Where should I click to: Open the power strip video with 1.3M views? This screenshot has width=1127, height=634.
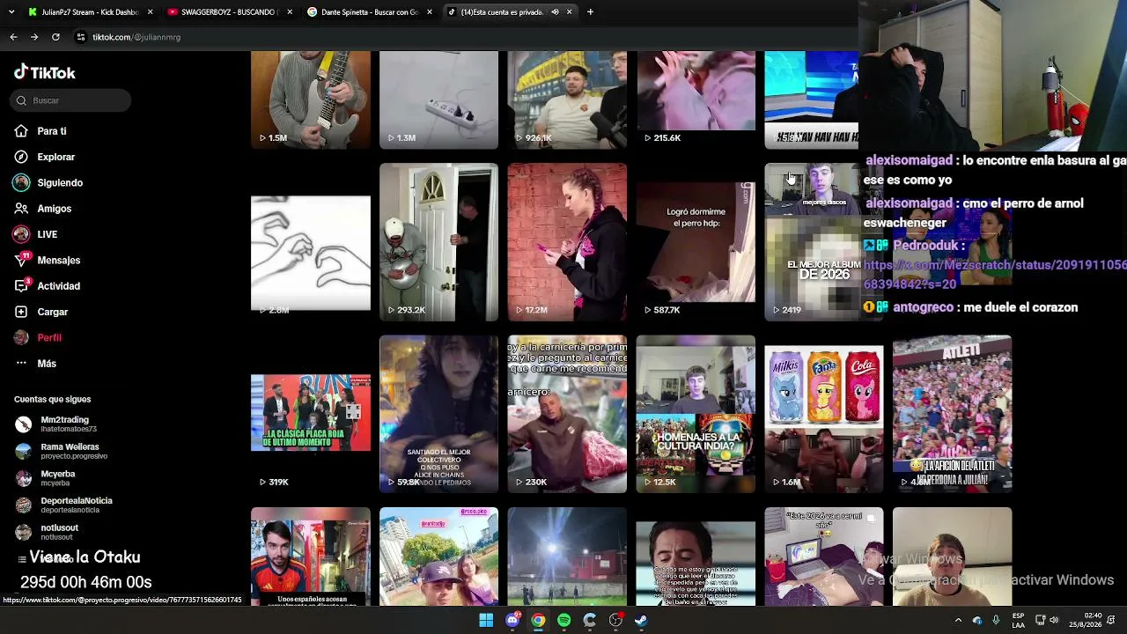tap(438, 100)
